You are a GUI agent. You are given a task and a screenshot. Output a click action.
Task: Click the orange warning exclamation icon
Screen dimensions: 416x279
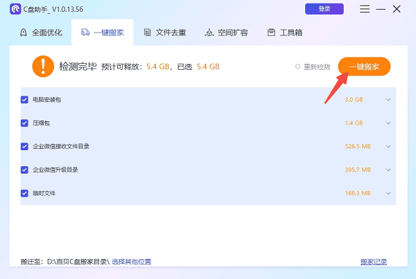click(x=43, y=66)
